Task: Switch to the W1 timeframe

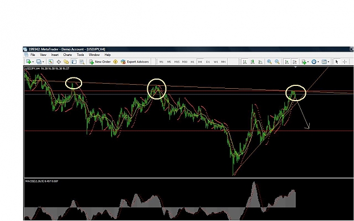Action: pos(216,62)
